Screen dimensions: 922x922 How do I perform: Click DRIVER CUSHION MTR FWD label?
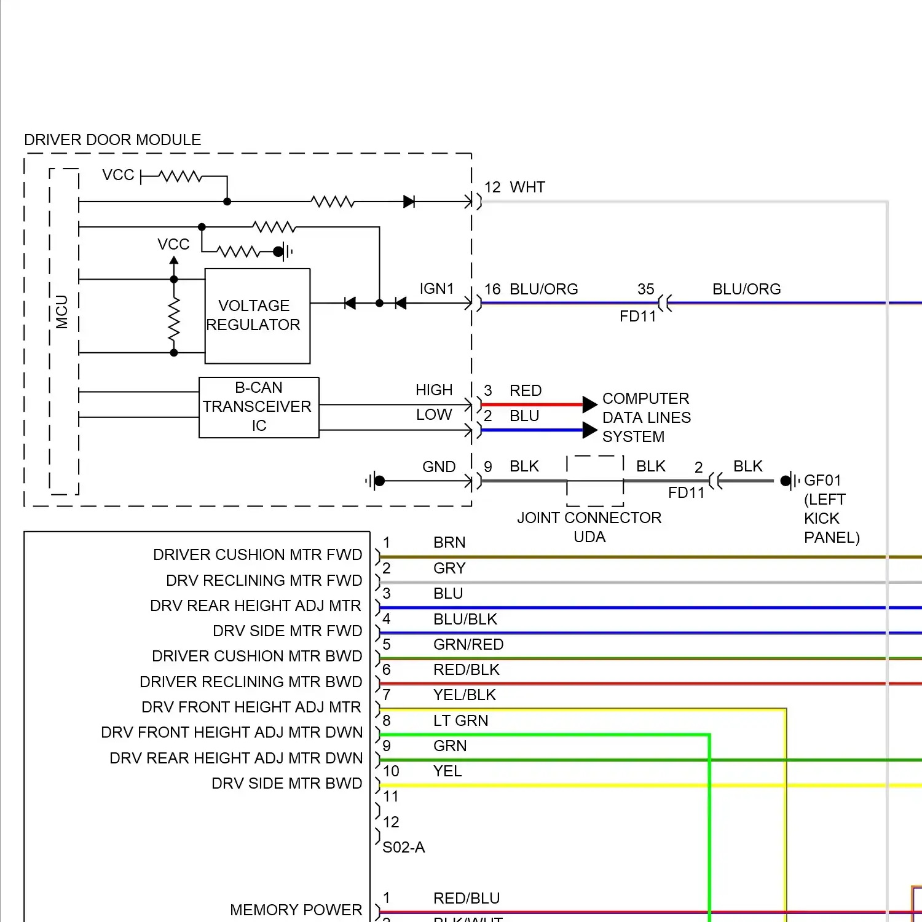[x=258, y=554]
